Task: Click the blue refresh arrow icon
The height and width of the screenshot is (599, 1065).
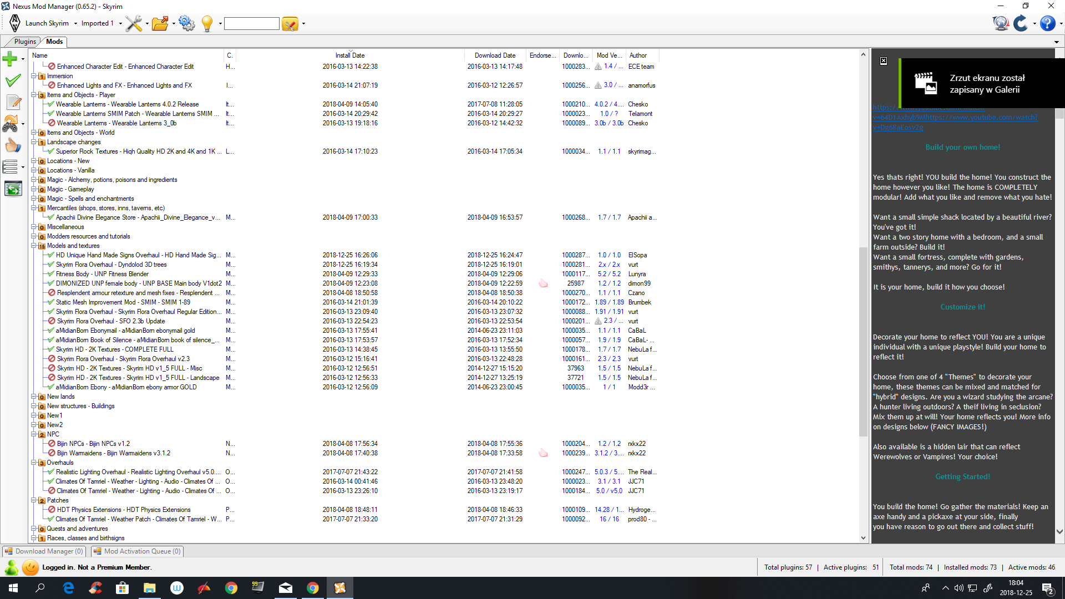Action: tap(1021, 23)
